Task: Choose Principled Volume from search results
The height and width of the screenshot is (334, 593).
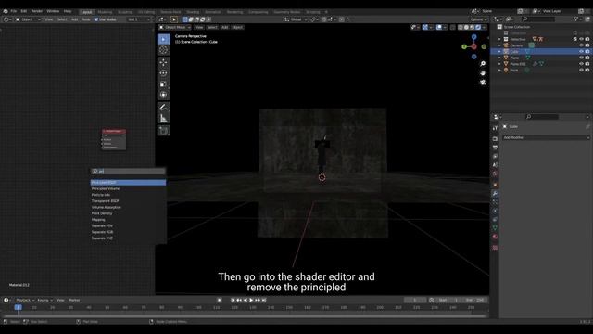Action: coord(128,188)
